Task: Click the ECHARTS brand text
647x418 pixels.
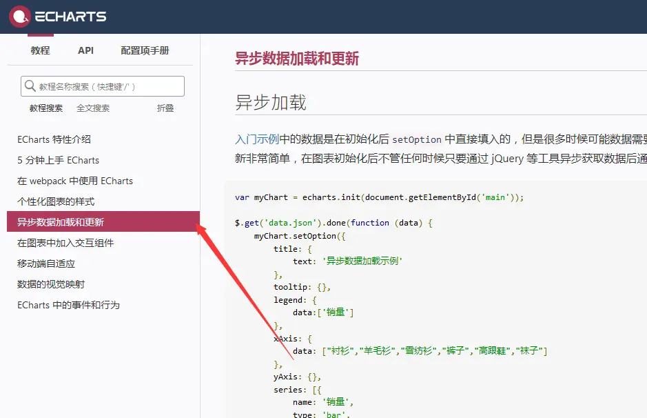Action: (70, 17)
